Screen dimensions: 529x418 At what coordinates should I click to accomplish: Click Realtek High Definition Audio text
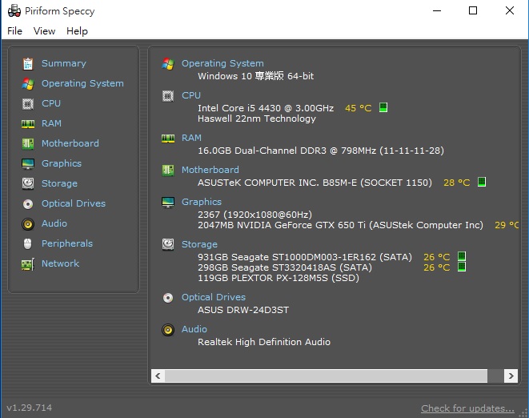tap(264, 342)
